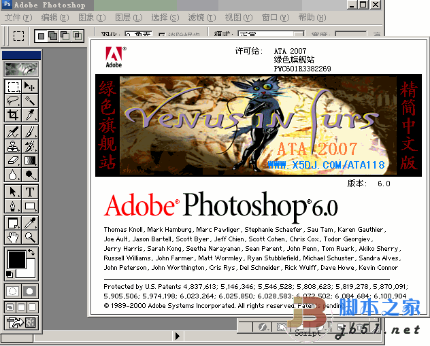
Task: Maximize the Adobe Photoshop window
Action: click(x=363, y=5)
